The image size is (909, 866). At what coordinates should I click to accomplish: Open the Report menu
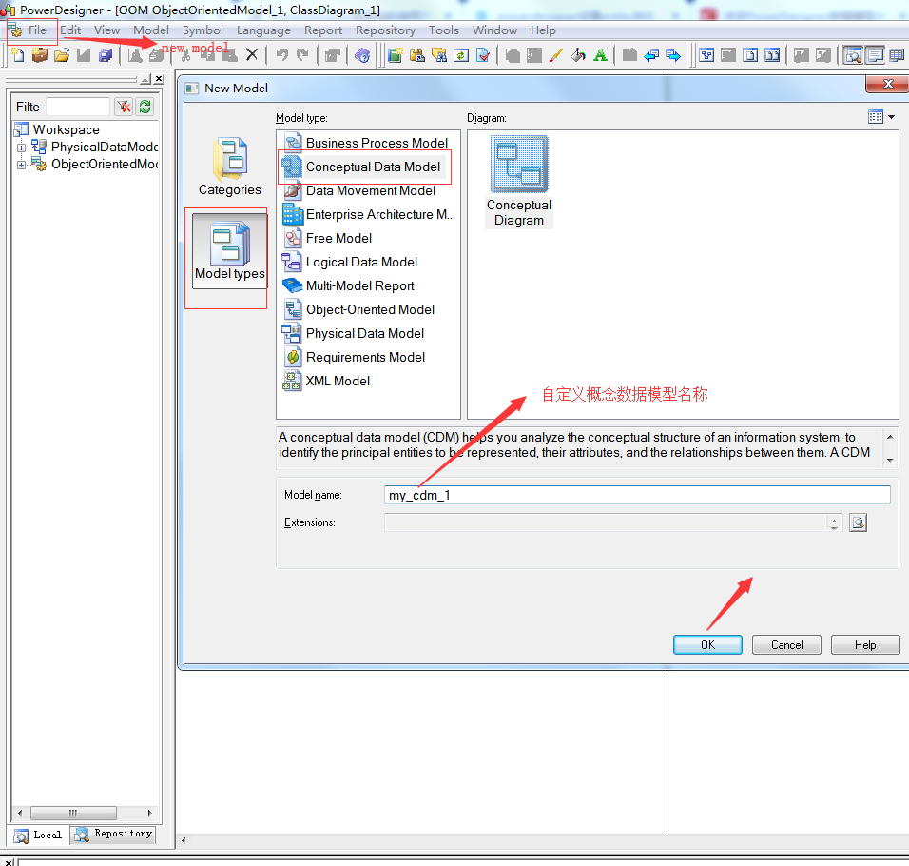point(323,30)
